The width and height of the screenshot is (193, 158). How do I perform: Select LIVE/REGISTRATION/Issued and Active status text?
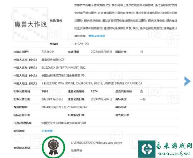coord(97,143)
